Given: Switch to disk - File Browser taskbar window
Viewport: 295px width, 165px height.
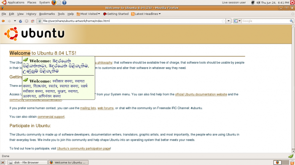Looking at the screenshot, I should point(27,162).
